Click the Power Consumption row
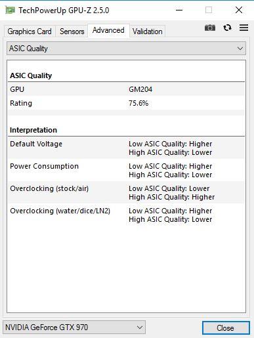Viewport: 254px width, 338px height. [126, 170]
